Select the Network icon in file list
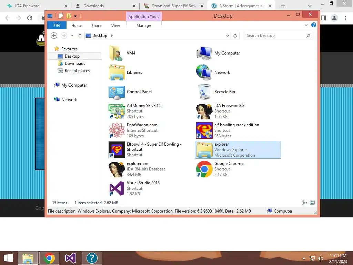 point(204,72)
